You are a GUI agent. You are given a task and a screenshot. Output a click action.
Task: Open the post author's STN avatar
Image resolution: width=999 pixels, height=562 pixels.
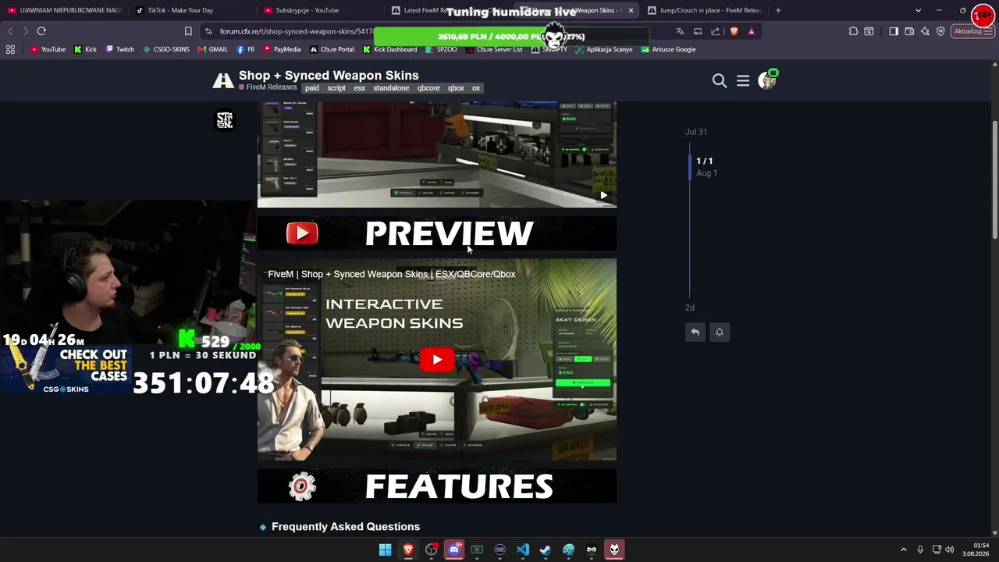click(x=225, y=120)
